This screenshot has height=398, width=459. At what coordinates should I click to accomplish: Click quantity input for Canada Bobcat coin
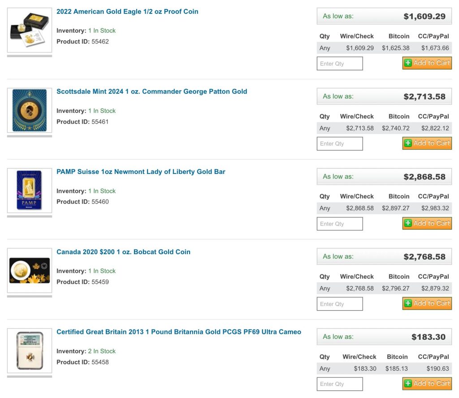[339, 304]
